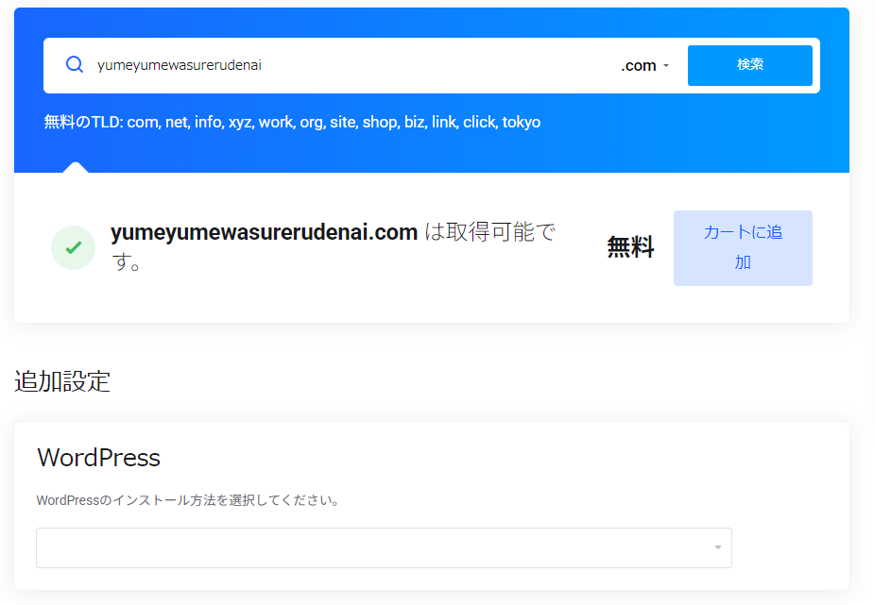Click the 追加設定 section heading
Image resolution: width=874 pixels, height=605 pixels.
click(62, 382)
